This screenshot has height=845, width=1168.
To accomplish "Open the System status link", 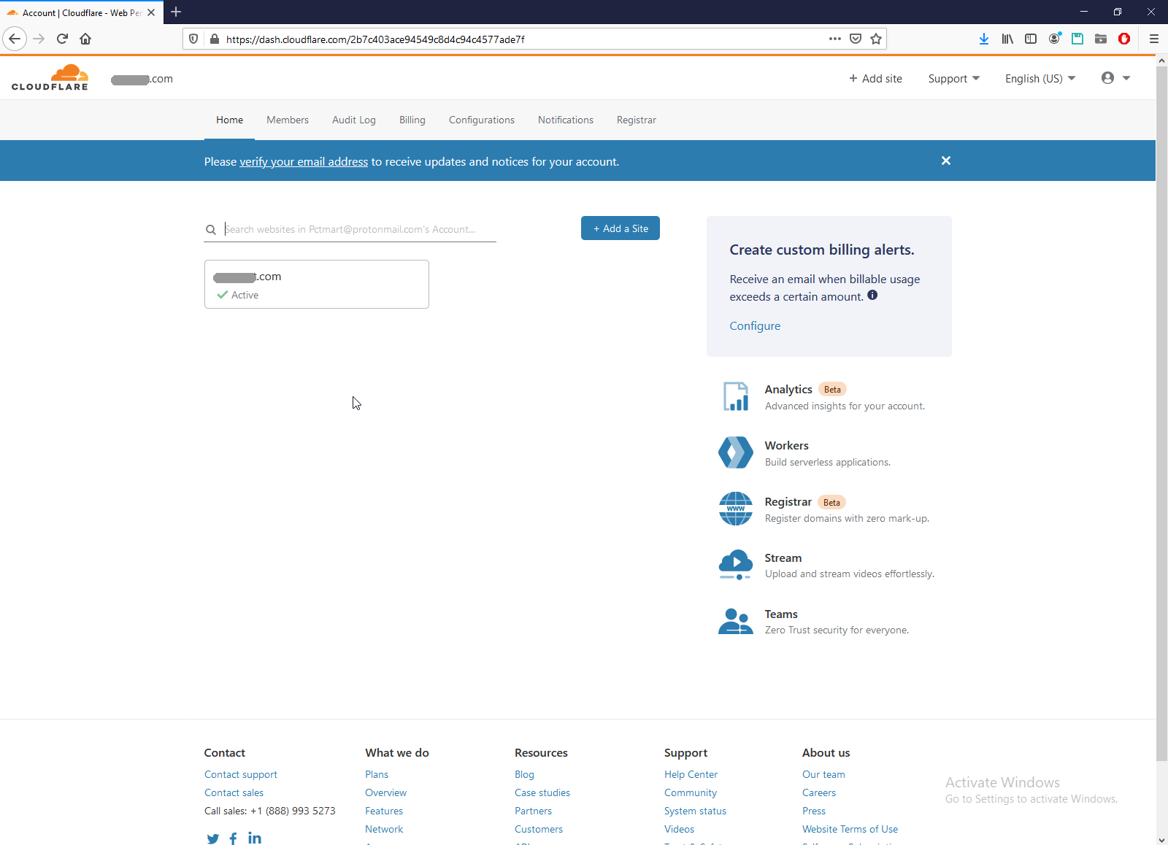I will [x=695, y=811].
